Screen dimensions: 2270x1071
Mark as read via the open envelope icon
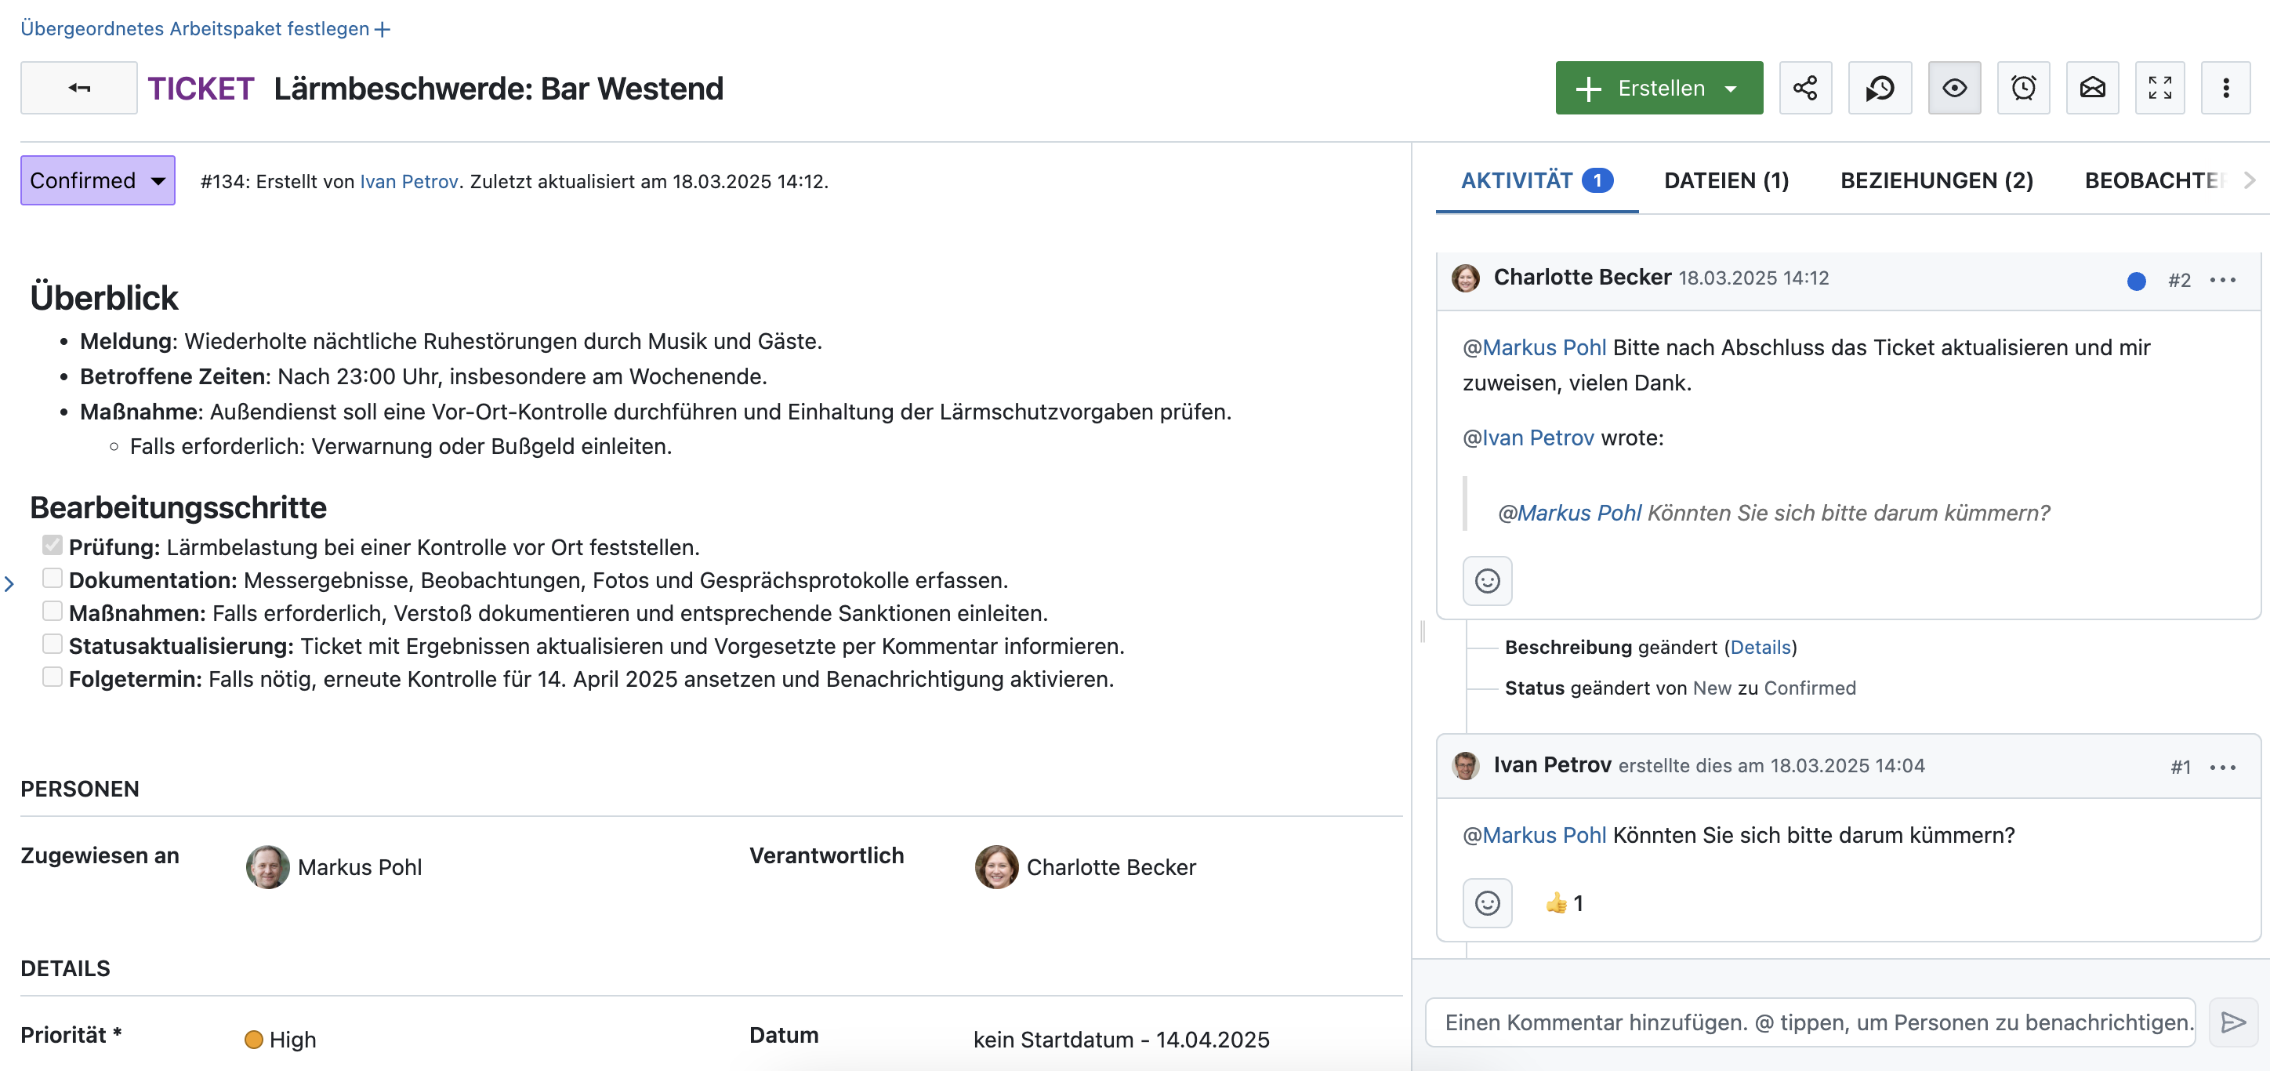[x=2093, y=87]
